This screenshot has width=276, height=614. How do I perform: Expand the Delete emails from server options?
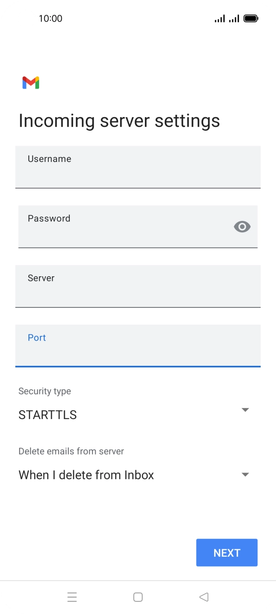click(245, 474)
